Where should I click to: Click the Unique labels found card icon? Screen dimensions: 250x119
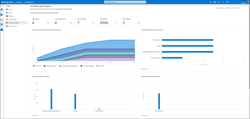(71, 23)
